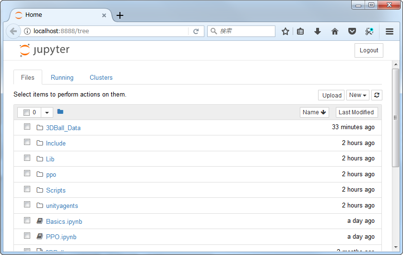This screenshot has width=403, height=255.
Task: Check the box for the Include folder
Action: point(27,142)
